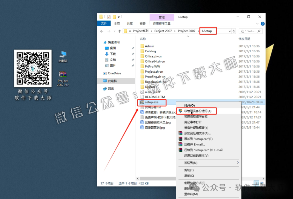Unpin 桌面 from Quick access
This screenshot has width=293, height=199.
tap(132, 48)
